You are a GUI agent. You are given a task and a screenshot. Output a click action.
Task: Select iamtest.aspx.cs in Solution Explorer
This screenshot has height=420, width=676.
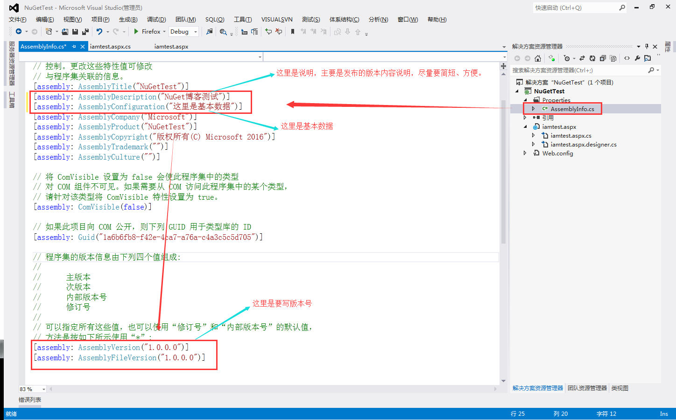click(x=571, y=135)
